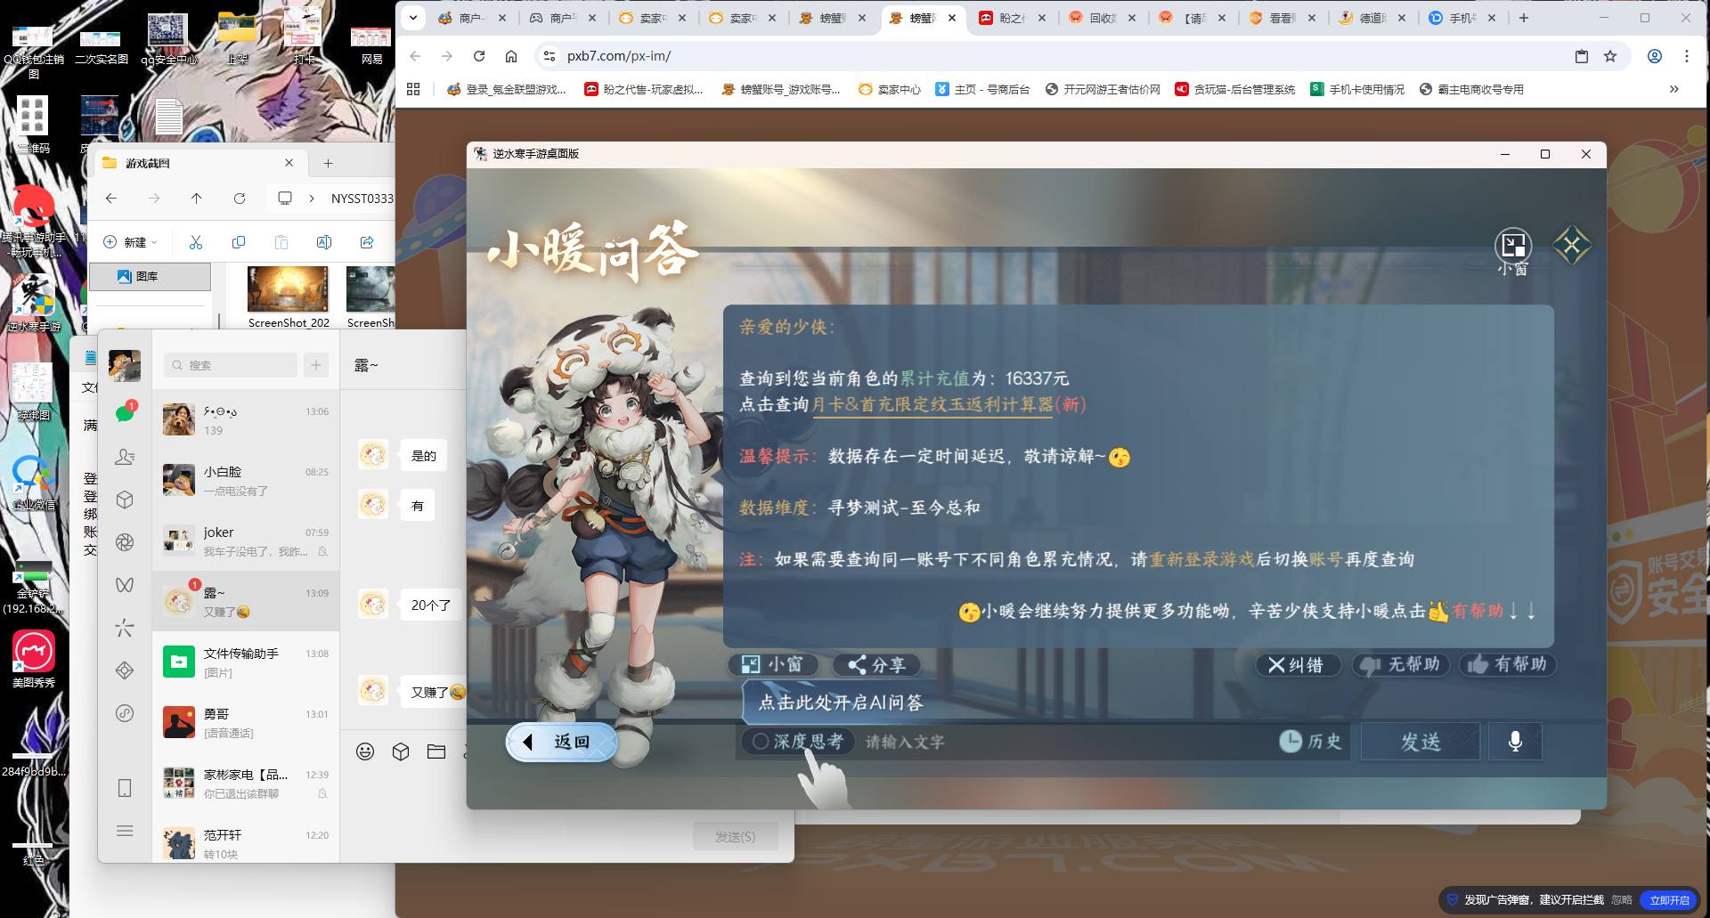Viewport: 1710px width, 918px height.
Task: Click the 发送 send button
Action: 1420,741
